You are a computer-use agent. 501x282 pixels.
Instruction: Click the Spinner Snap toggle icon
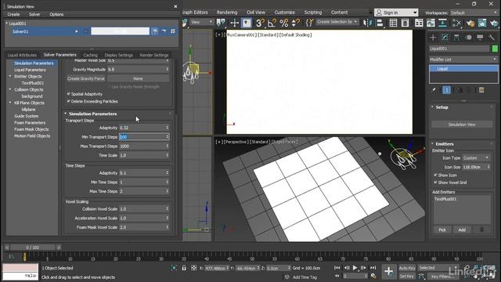pos(296,23)
